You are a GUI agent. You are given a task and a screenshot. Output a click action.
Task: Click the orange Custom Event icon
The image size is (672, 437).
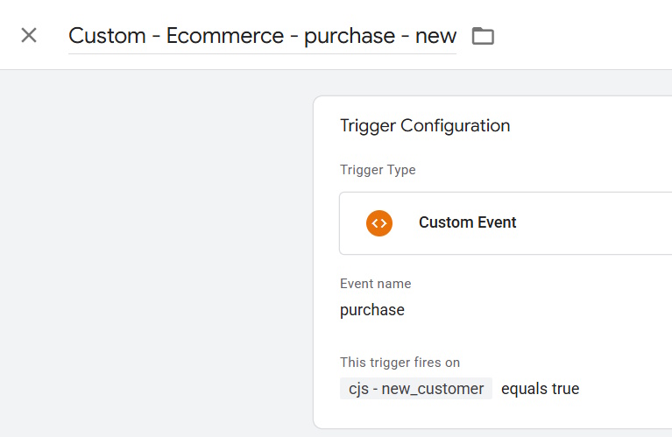click(379, 222)
